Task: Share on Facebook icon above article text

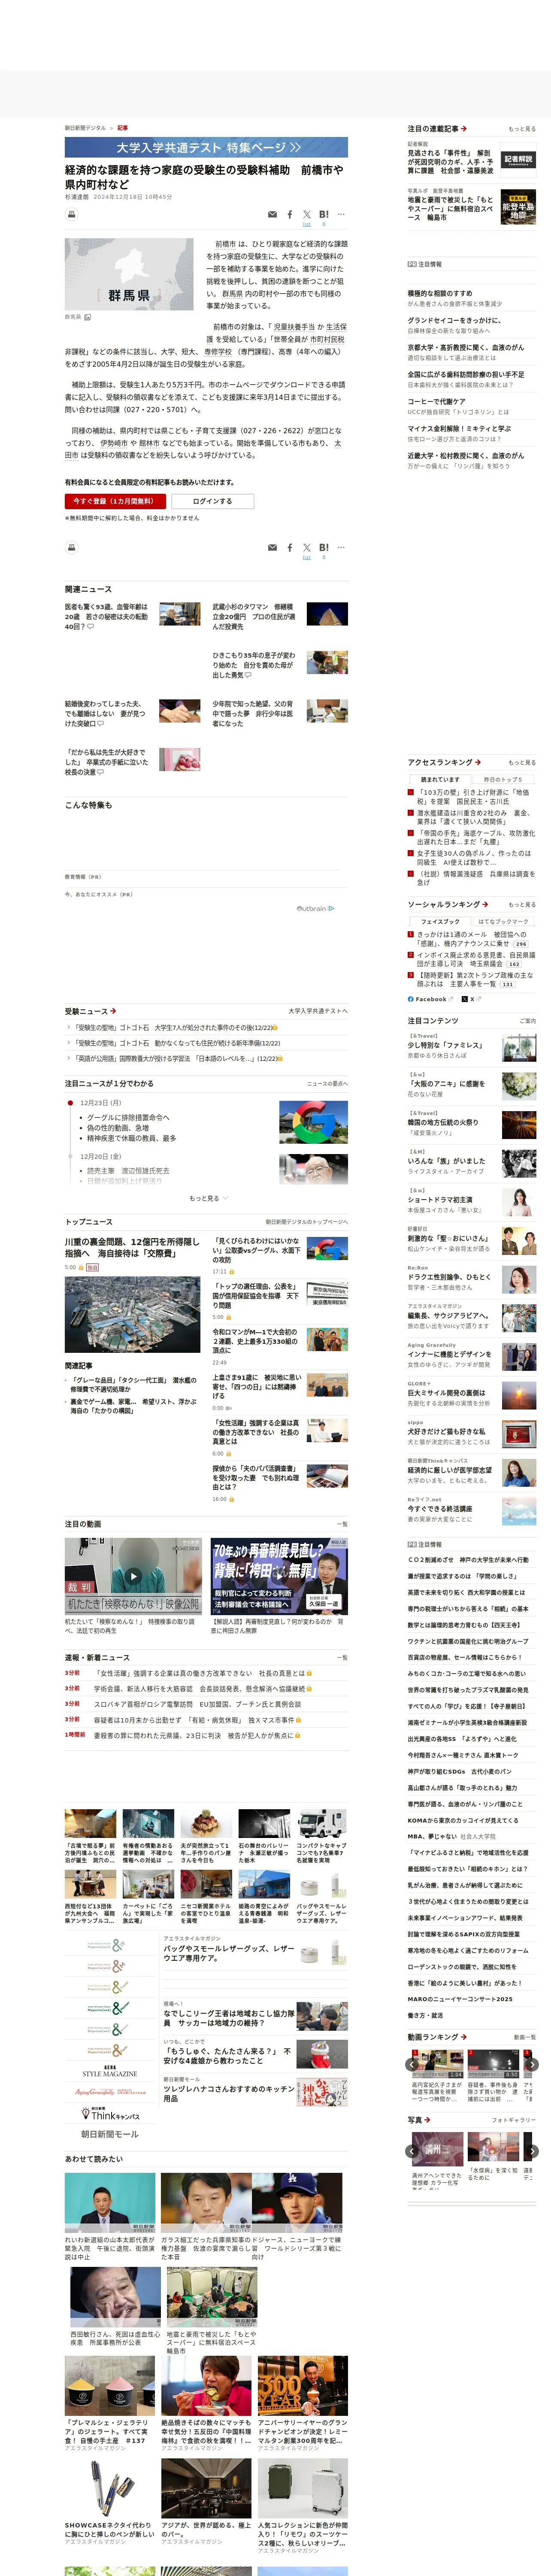Action: click(290, 214)
